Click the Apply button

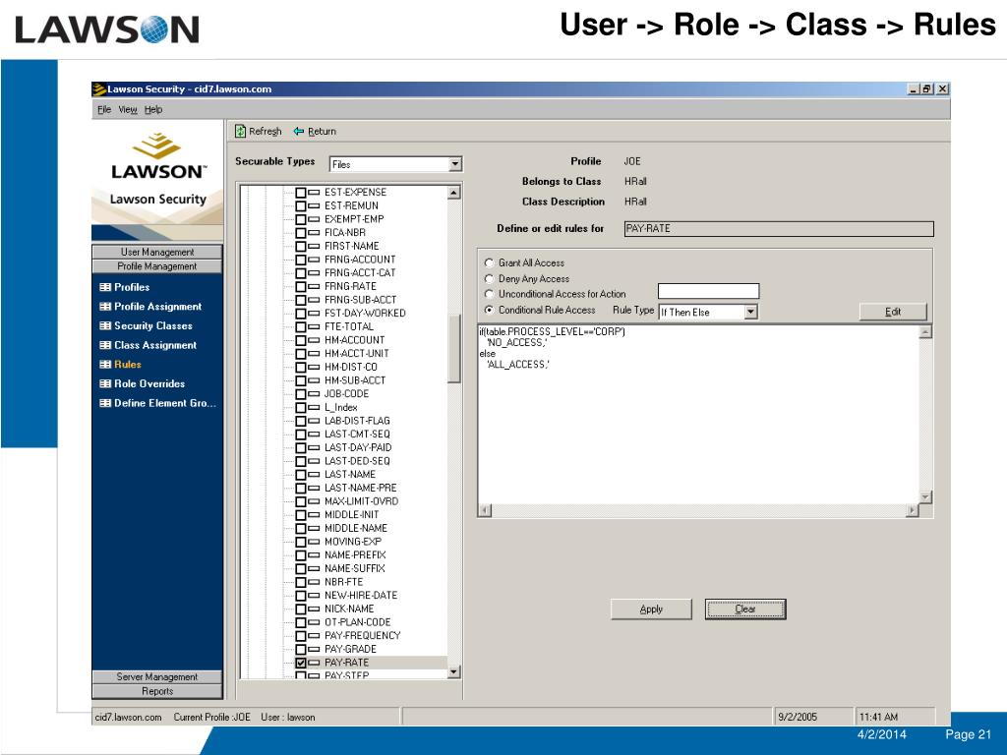tap(651, 609)
